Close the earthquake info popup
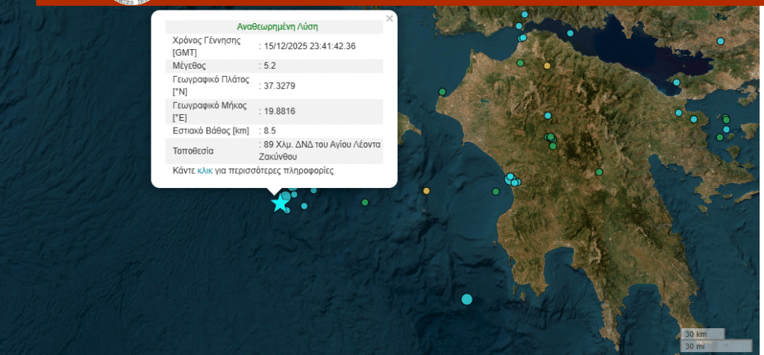Screen dimensions: 764x355 tap(389, 19)
